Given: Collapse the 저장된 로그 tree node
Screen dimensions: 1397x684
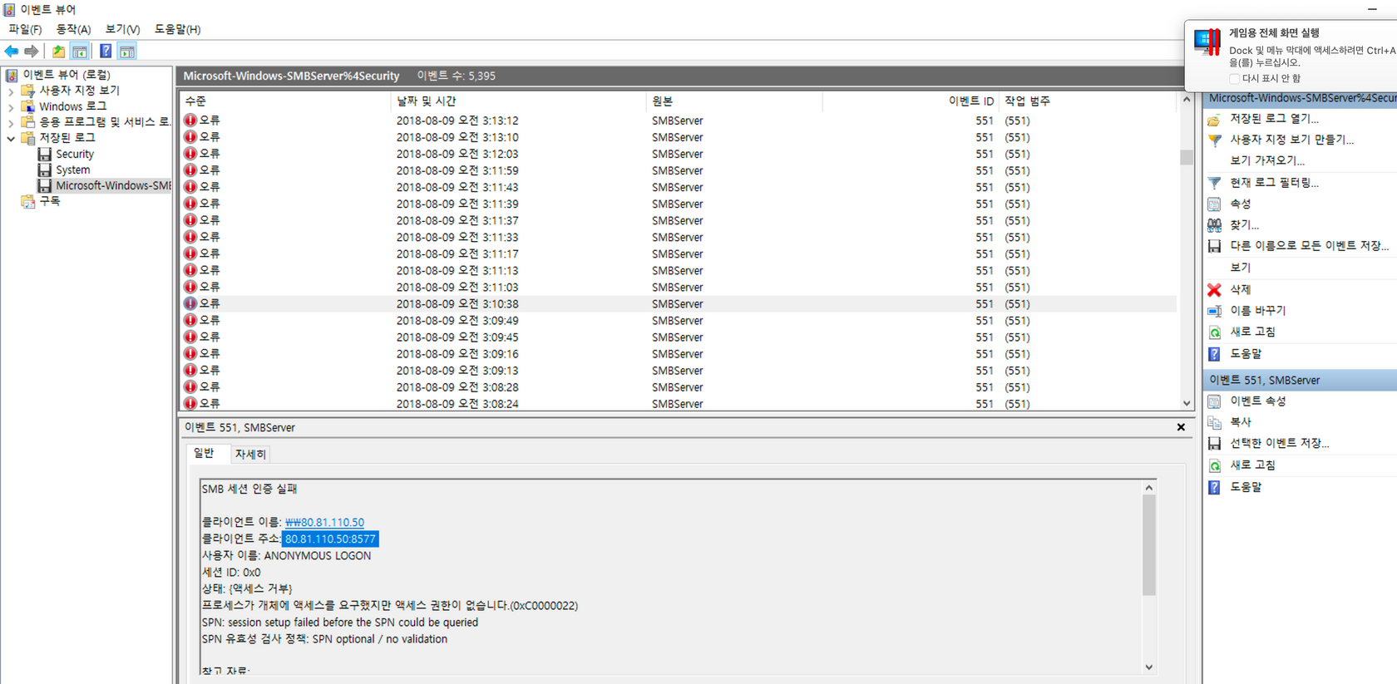Looking at the screenshot, I should pos(11,138).
